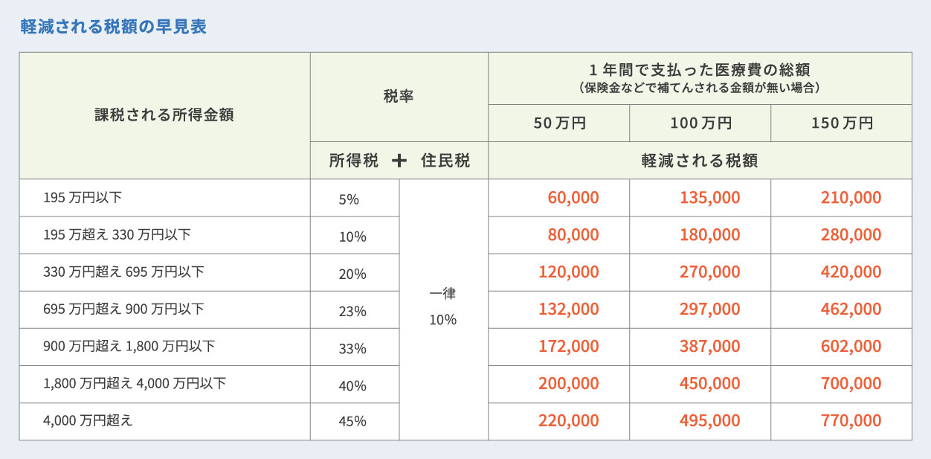Screen dimensions: 931x459
Task: Select the 150万円 column header
Action: pyautogui.click(x=842, y=123)
